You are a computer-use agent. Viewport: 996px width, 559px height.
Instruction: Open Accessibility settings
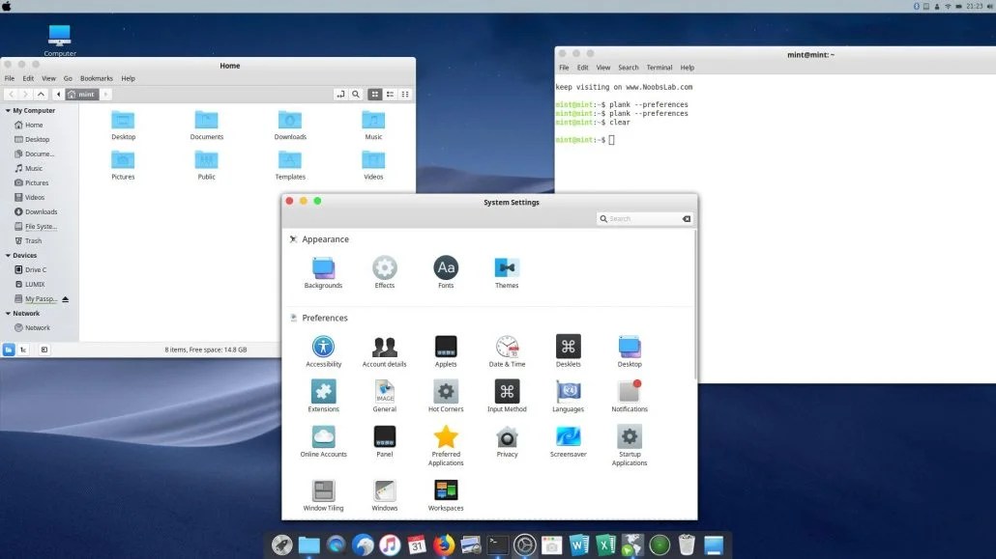[323, 347]
